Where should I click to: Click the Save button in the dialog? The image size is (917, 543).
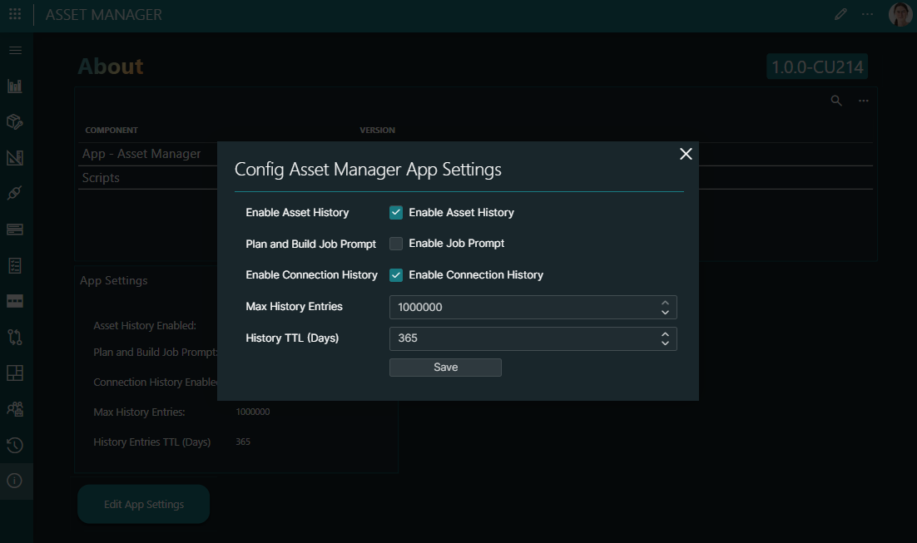(445, 367)
